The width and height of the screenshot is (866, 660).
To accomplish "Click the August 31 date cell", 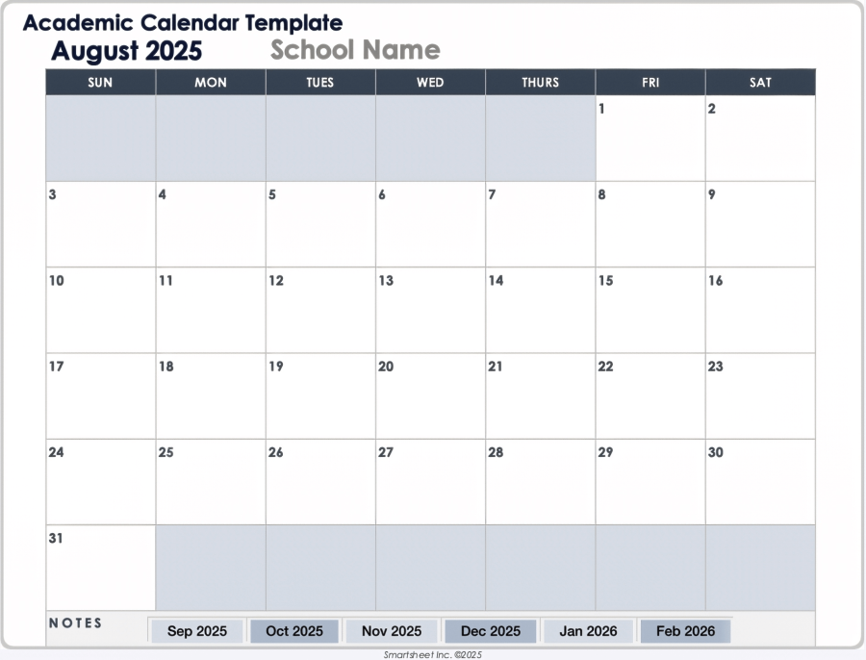I will [100, 568].
